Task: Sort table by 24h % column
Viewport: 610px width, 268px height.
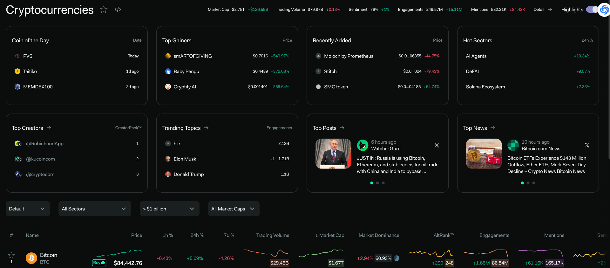Action: pyautogui.click(x=197, y=235)
